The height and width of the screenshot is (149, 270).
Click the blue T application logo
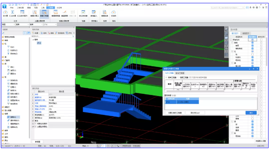(x=4, y=6)
